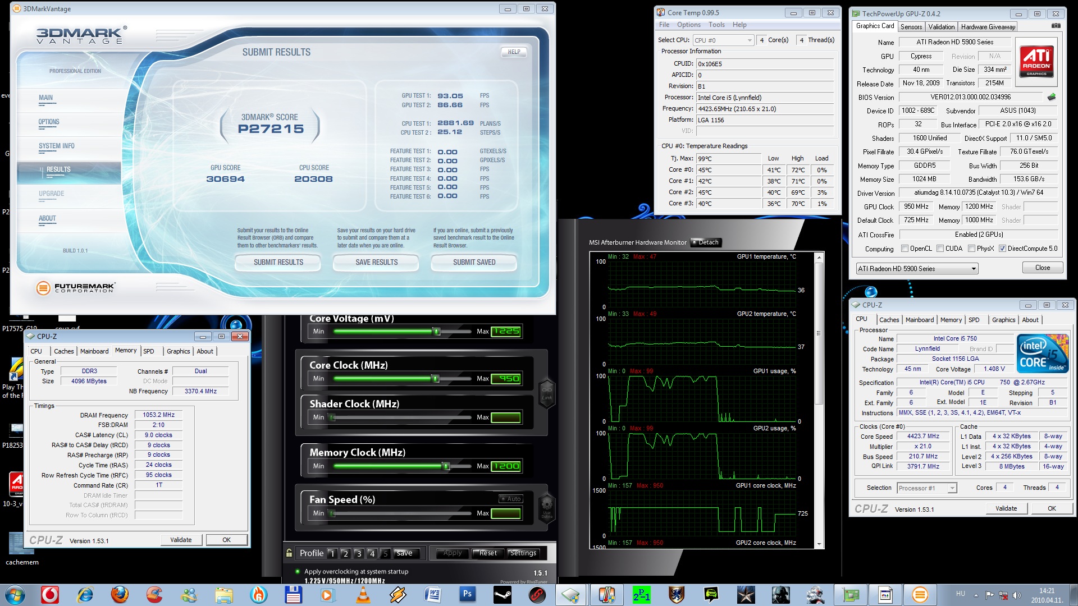The width and height of the screenshot is (1078, 606).
Task: Click Detach on Afterburner Hardware Monitor
Action: coord(706,242)
